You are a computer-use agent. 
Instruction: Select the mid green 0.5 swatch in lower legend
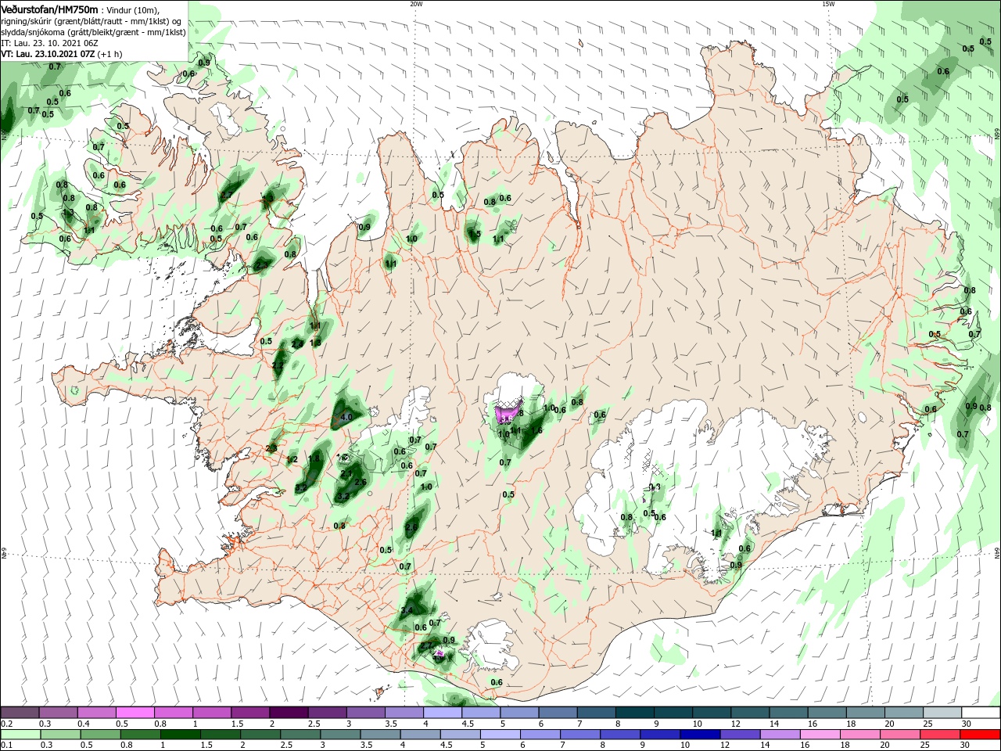point(101,735)
